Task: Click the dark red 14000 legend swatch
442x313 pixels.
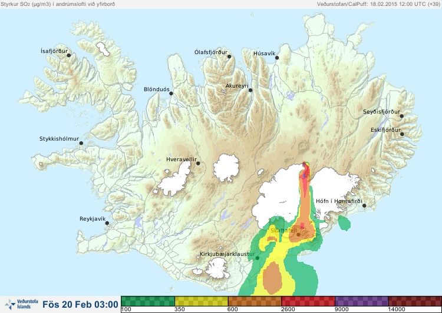Action: (x=415, y=301)
